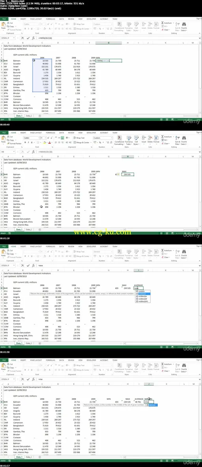
Task: Click cell H6 showing 230 535 under MAX header
Action: [x=127, y=175]
